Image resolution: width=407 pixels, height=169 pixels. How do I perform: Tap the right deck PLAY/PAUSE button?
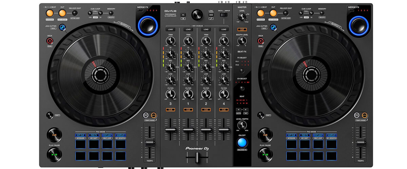[265, 155]
